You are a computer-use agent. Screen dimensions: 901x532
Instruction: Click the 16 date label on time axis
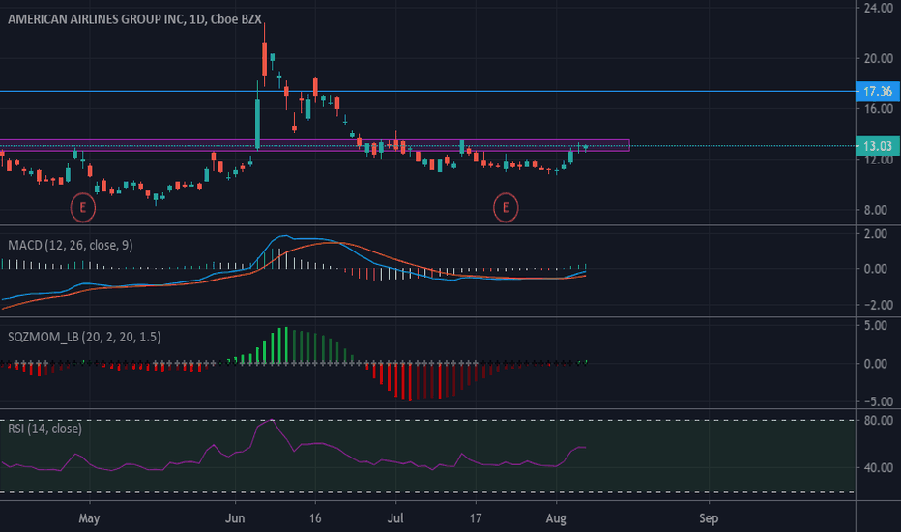pos(315,518)
